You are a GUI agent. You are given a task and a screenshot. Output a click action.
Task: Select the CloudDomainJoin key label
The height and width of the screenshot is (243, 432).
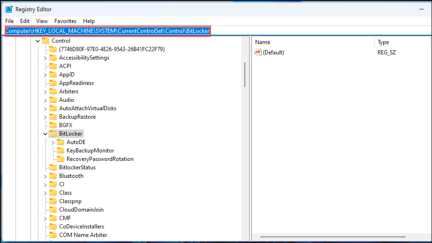point(81,210)
